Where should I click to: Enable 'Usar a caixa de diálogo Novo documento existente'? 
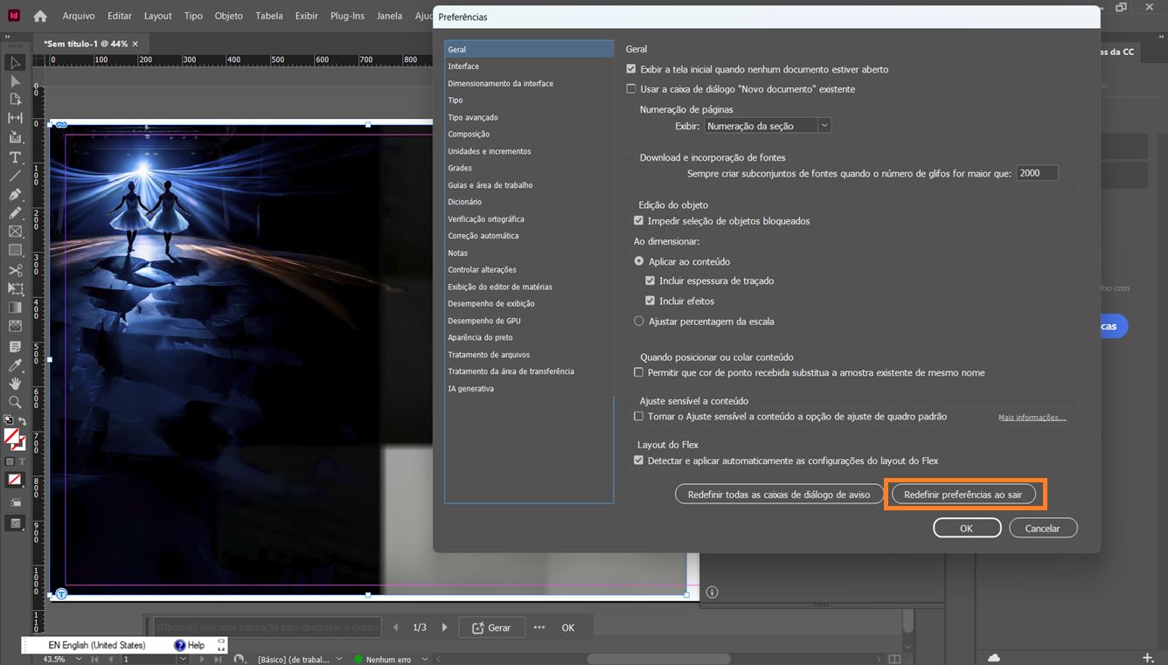pos(631,89)
